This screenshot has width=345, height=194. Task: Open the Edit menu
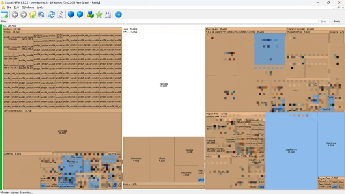pos(17,7)
